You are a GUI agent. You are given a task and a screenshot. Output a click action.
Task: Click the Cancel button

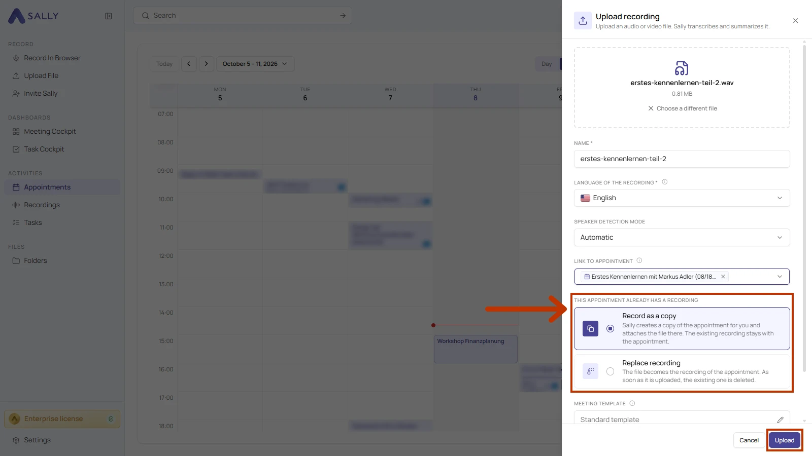(749, 440)
